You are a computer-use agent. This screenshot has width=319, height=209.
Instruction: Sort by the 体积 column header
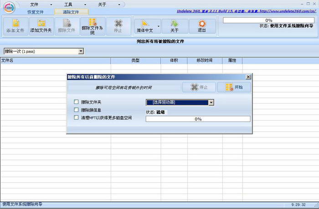coord(174,60)
